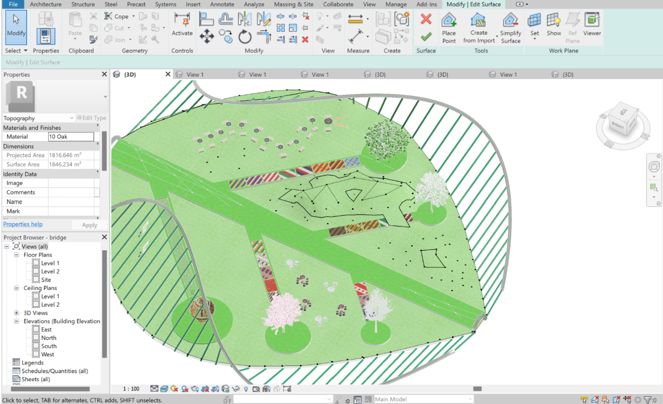Use the Mirror - Pick Axis tool

click(245, 19)
